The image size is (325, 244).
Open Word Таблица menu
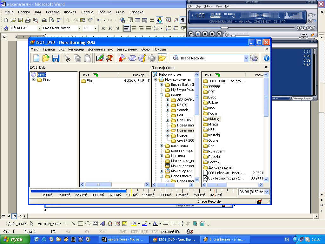[104, 12]
